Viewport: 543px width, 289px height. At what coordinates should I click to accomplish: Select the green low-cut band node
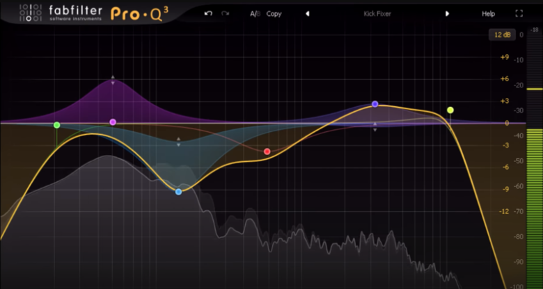click(x=57, y=125)
